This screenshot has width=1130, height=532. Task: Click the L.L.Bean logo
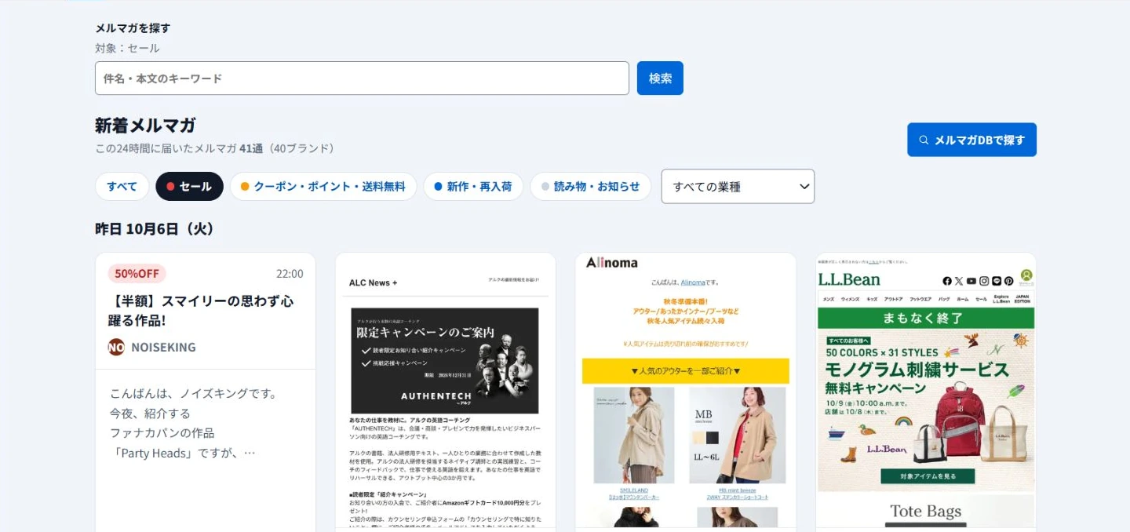(x=849, y=279)
